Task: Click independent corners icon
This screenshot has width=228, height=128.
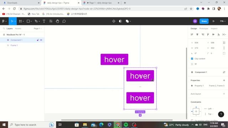Action: tap(224, 53)
